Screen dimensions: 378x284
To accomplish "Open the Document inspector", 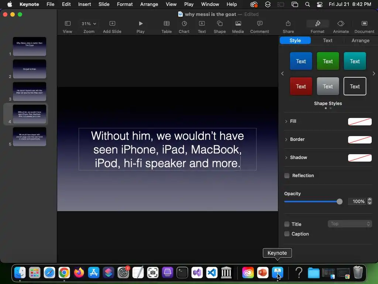I will [364, 27].
